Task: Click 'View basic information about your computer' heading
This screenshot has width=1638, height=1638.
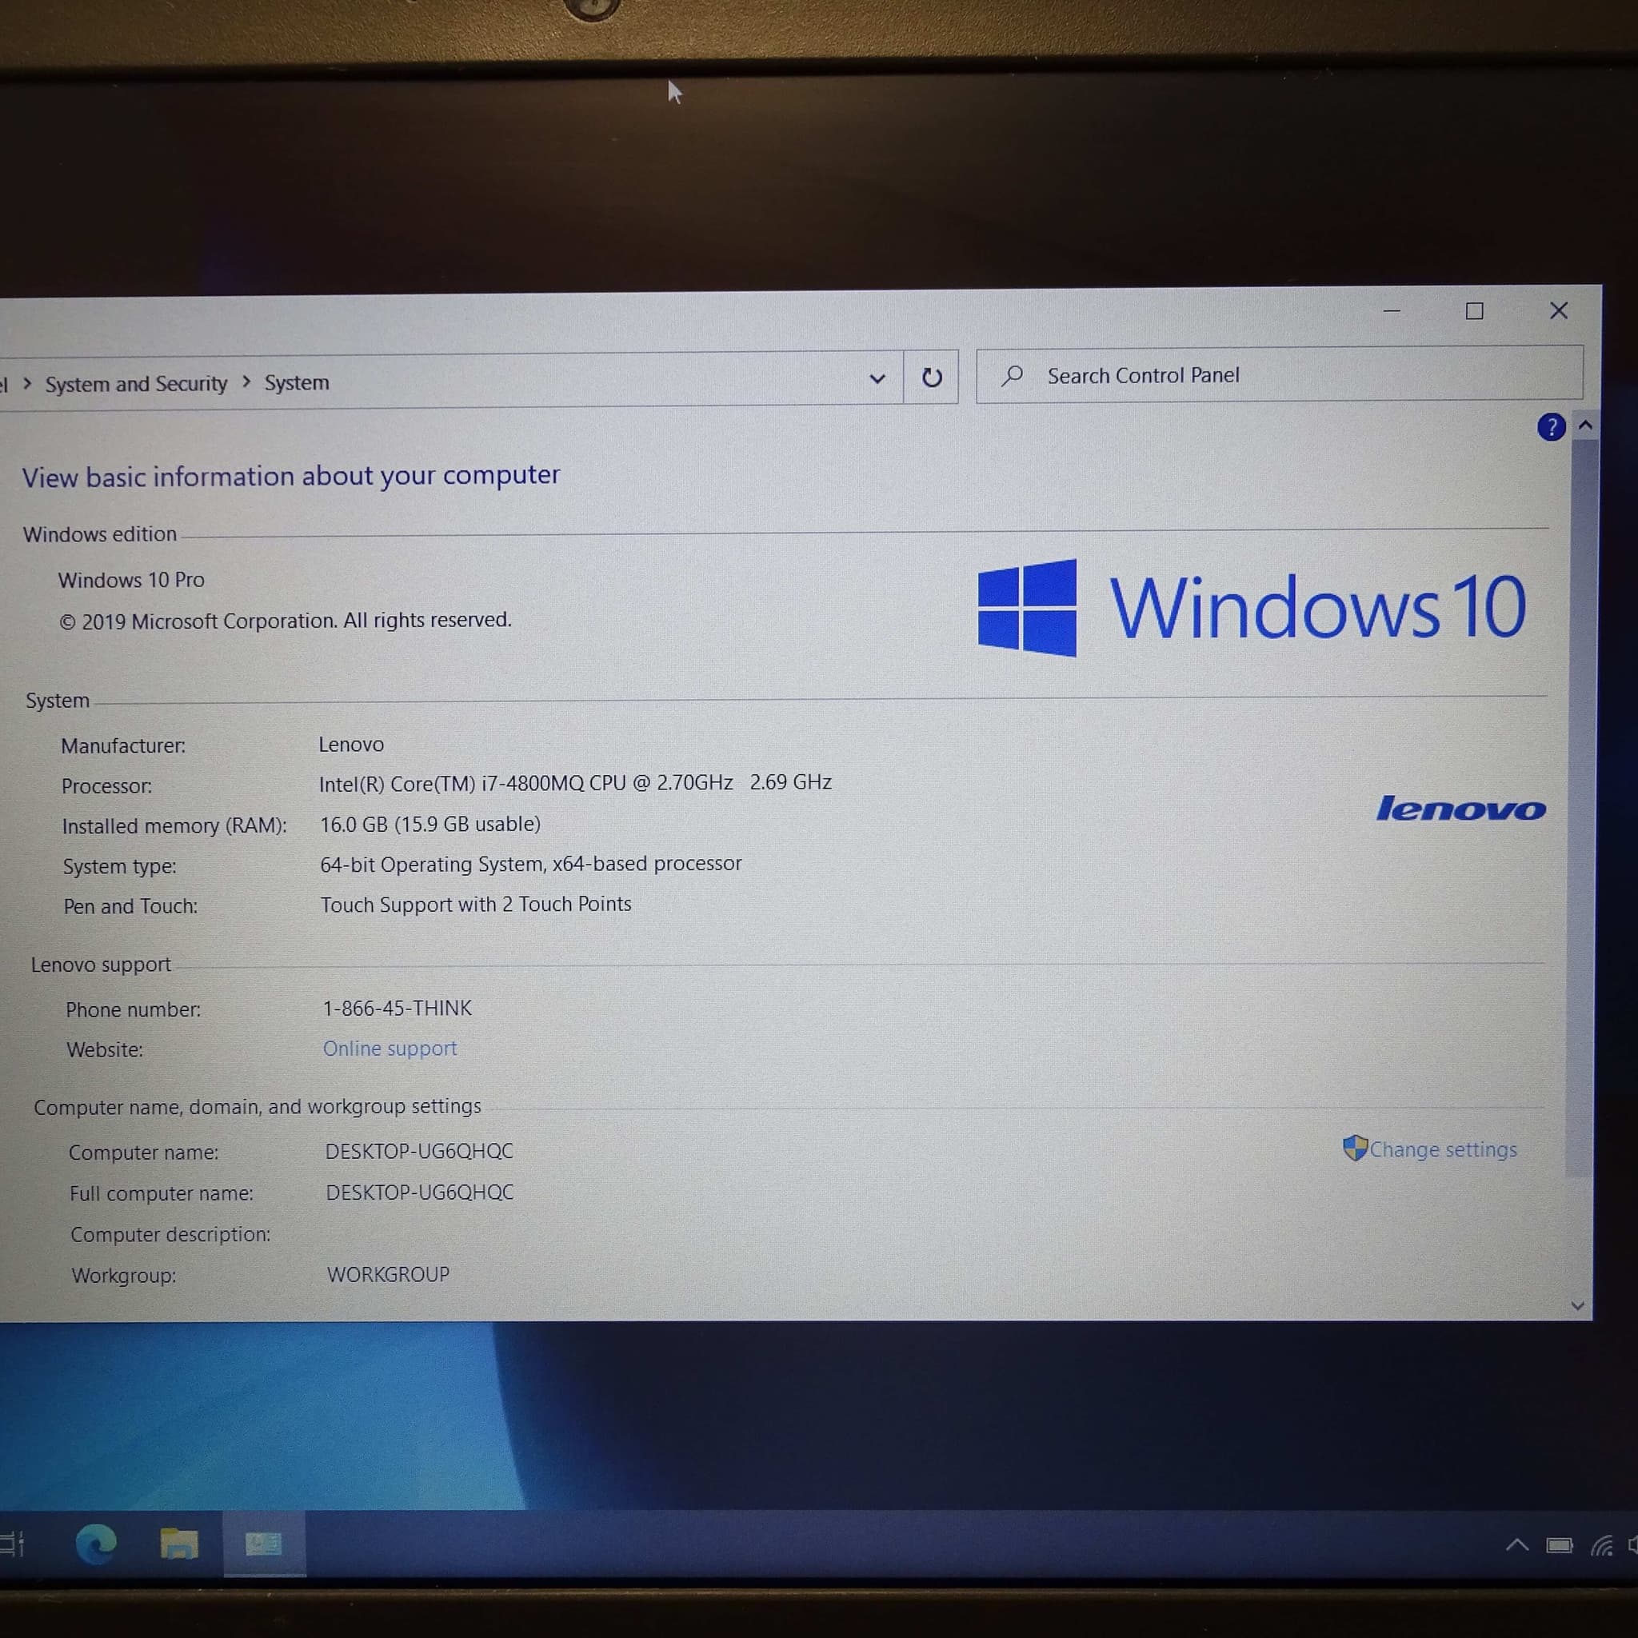Action: point(291,476)
